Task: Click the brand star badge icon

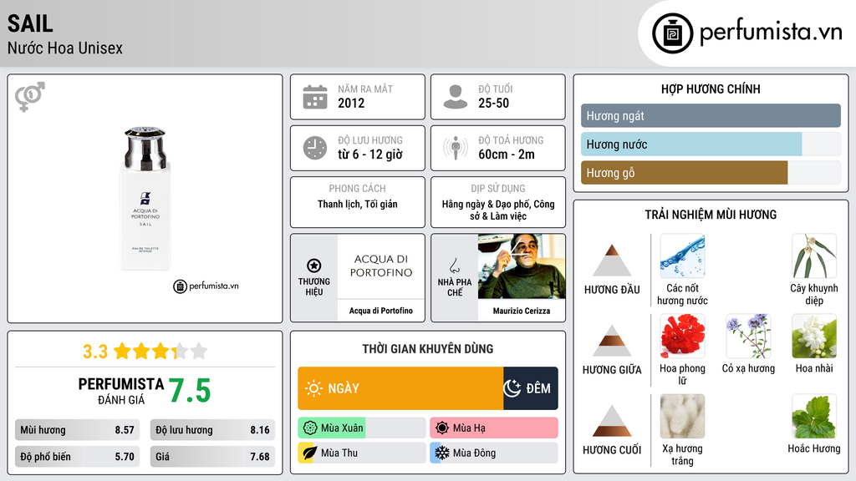Action: click(x=314, y=266)
